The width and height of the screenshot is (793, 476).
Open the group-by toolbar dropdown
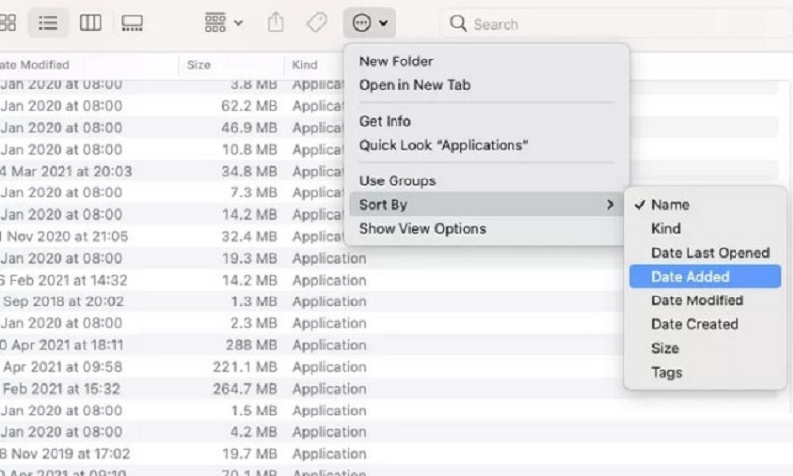[223, 22]
